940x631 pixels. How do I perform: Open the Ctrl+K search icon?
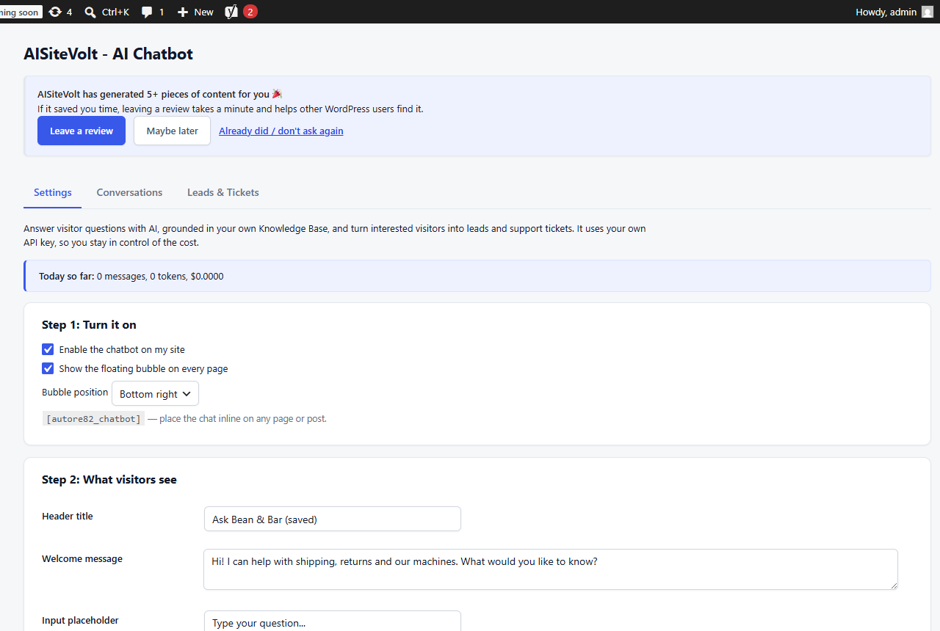coord(90,12)
